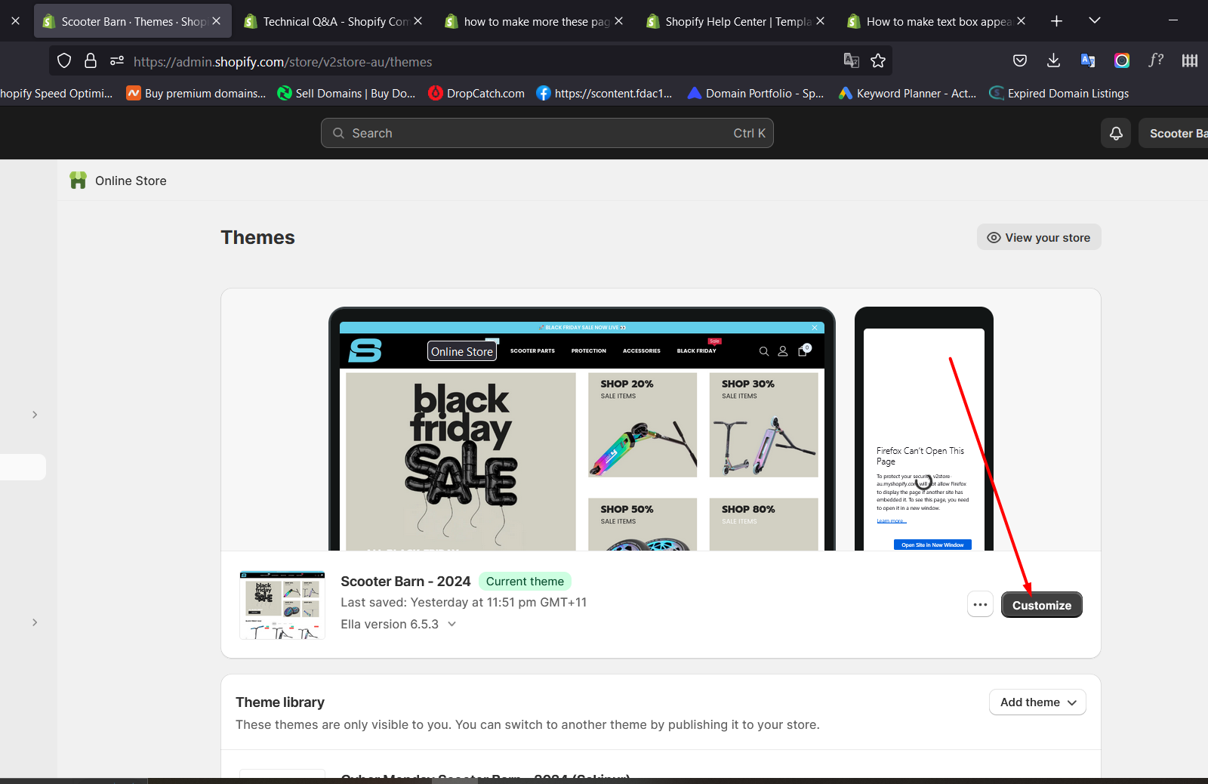Open the Firefox tracking protection shield
The width and height of the screenshot is (1208, 784).
tap(64, 61)
